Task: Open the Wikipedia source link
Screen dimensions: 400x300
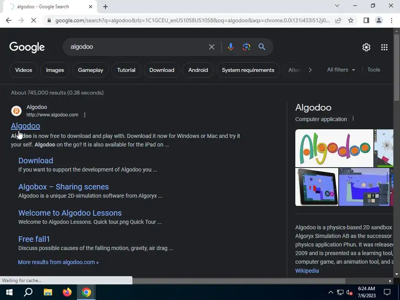Action: point(307,271)
